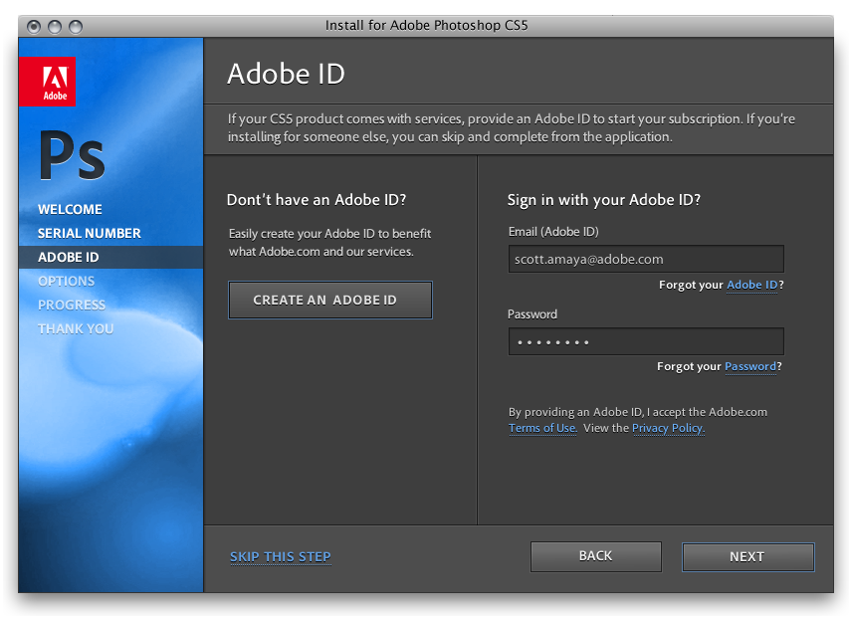The width and height of the screenshot is (849, 617).
Task: Click the Email (Adobe ID) field
Action: [645, 259]
